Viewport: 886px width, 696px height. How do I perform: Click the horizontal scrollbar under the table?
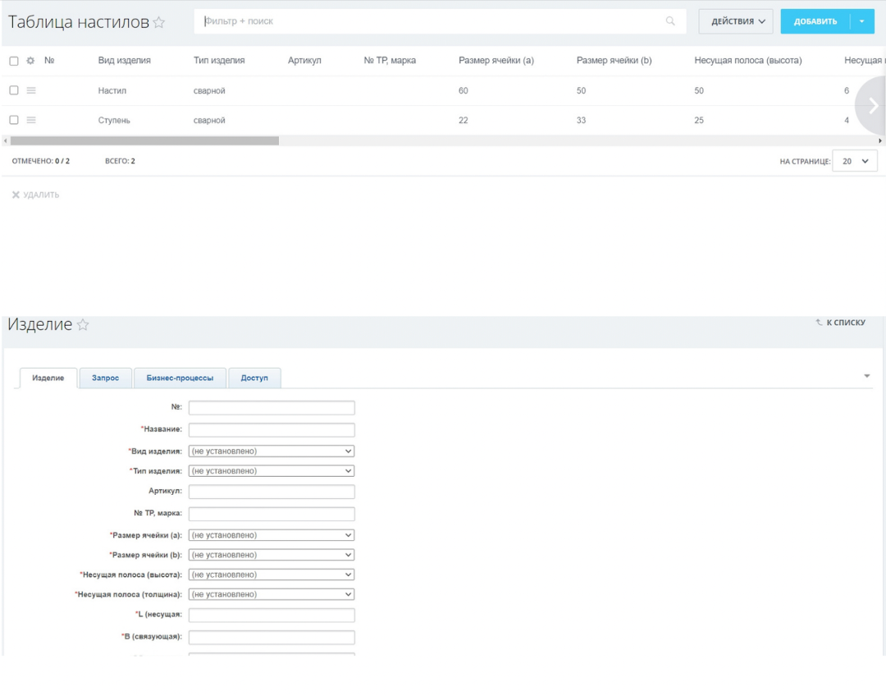click(144, 140)
